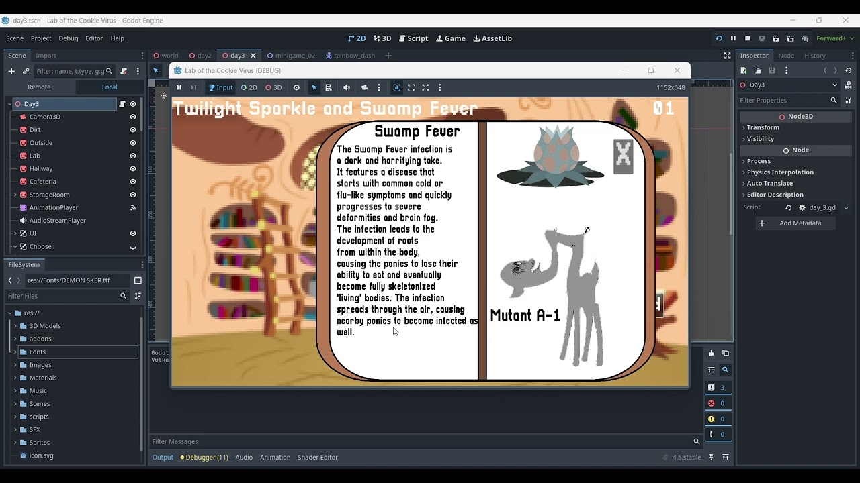Viewport: 860px width, 483px height.
Task: Open the Debug menu
Action: (69, 38)
